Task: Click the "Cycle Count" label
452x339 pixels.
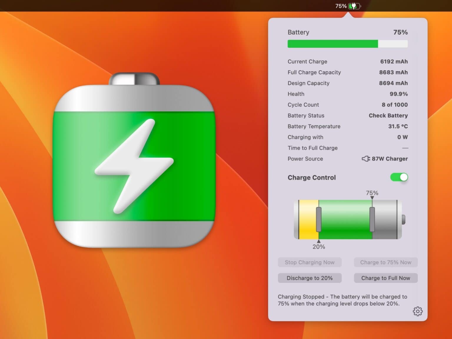Action: click(x=303, y=105)
